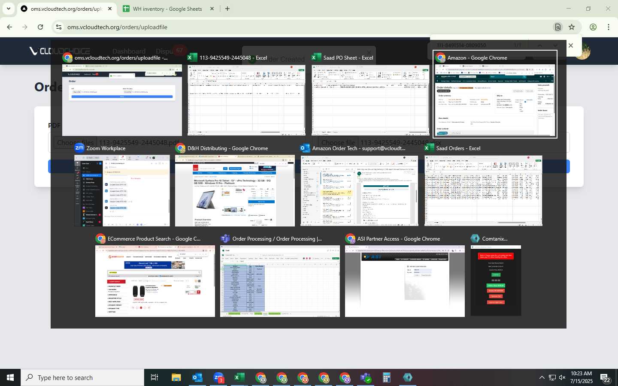The height and width of the screenshot is (386, 618).
Task: Switch to the 113-9425549-2445048 Excel window
Action: (246, 100)
